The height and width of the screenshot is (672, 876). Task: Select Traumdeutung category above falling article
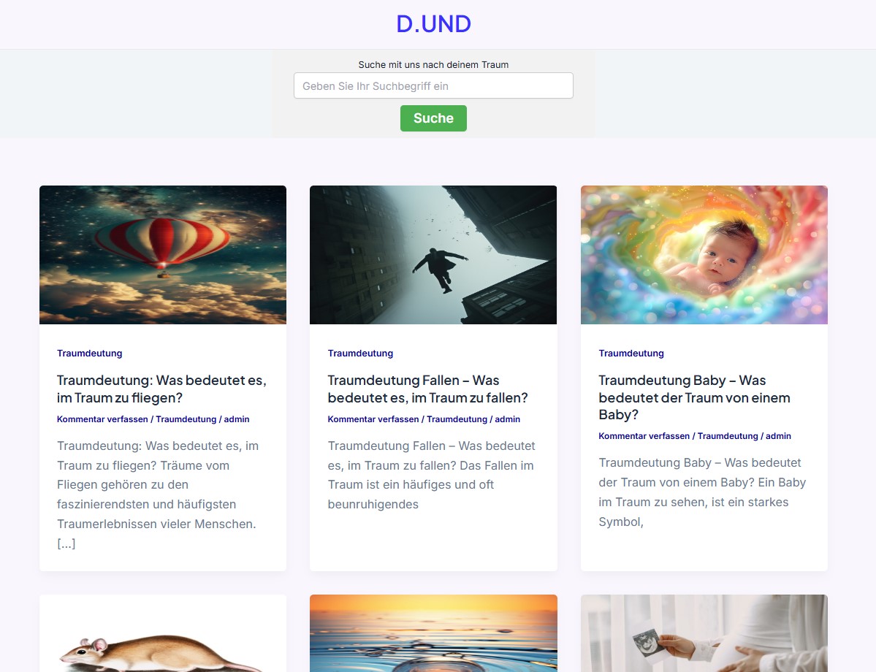[x=360, y=353]
